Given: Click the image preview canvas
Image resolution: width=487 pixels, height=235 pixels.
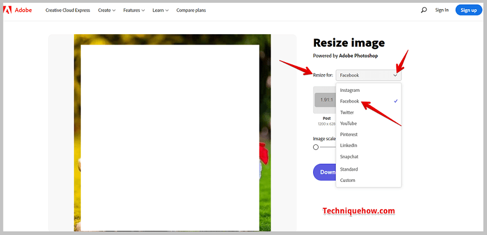Looking at the screenshot, I should point(172,133).
